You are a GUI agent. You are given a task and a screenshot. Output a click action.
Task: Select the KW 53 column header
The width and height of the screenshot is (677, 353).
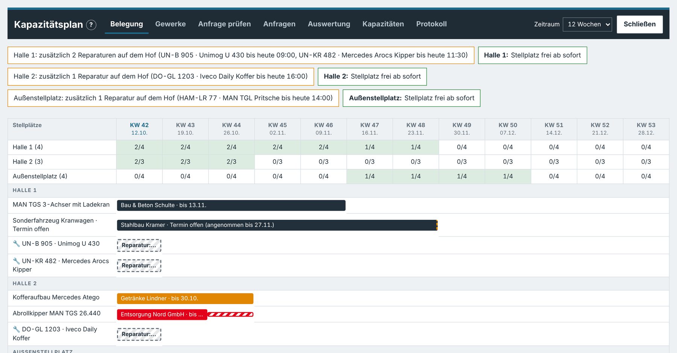646,129
